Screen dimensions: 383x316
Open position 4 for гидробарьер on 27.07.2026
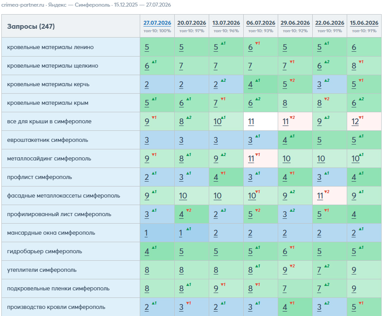coord(147,251)
